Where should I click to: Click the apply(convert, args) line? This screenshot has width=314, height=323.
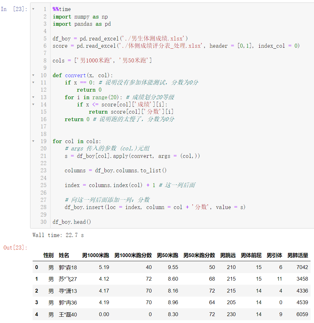(132, 156)
